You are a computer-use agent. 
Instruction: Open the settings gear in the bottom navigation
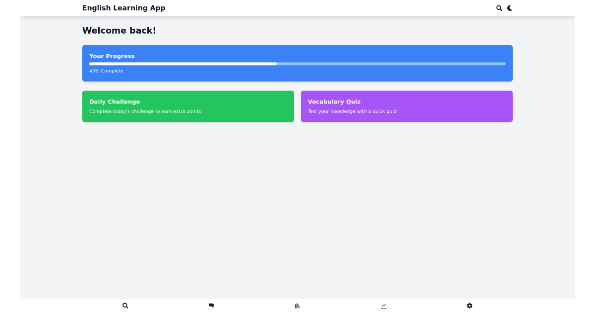tap(470, 306)
